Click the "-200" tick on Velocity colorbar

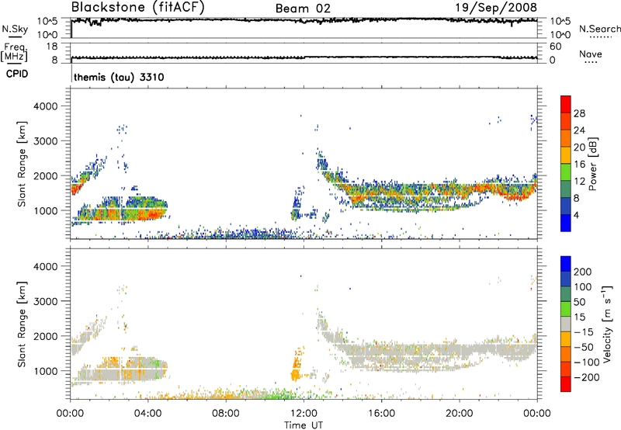(587, 377)
